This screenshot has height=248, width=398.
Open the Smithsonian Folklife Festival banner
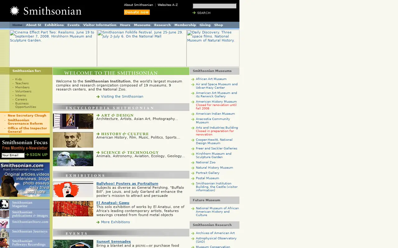[x=142, y=48]
